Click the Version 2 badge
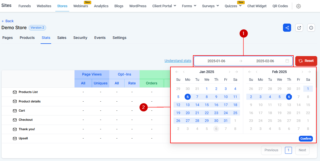 pyautogui.click(x=37, y=28)
